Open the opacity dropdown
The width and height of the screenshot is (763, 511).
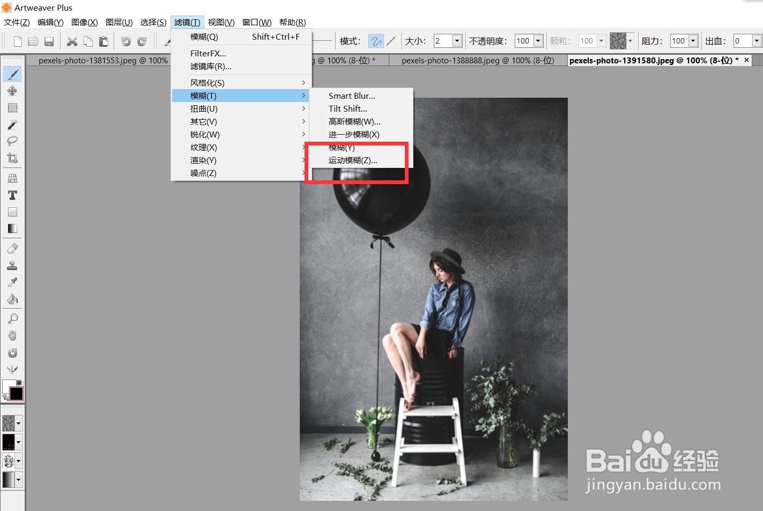coord(538,41)
